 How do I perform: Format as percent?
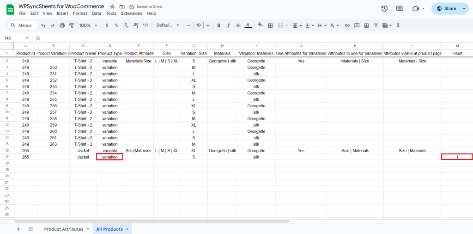pos(116,25)
